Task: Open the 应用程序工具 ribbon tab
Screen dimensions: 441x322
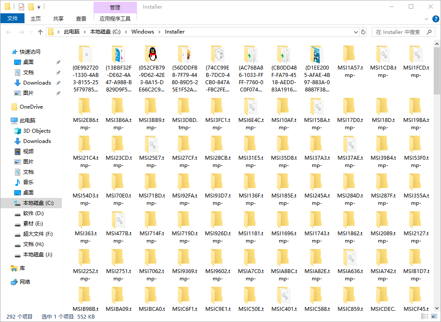Action: click(115, 18)
